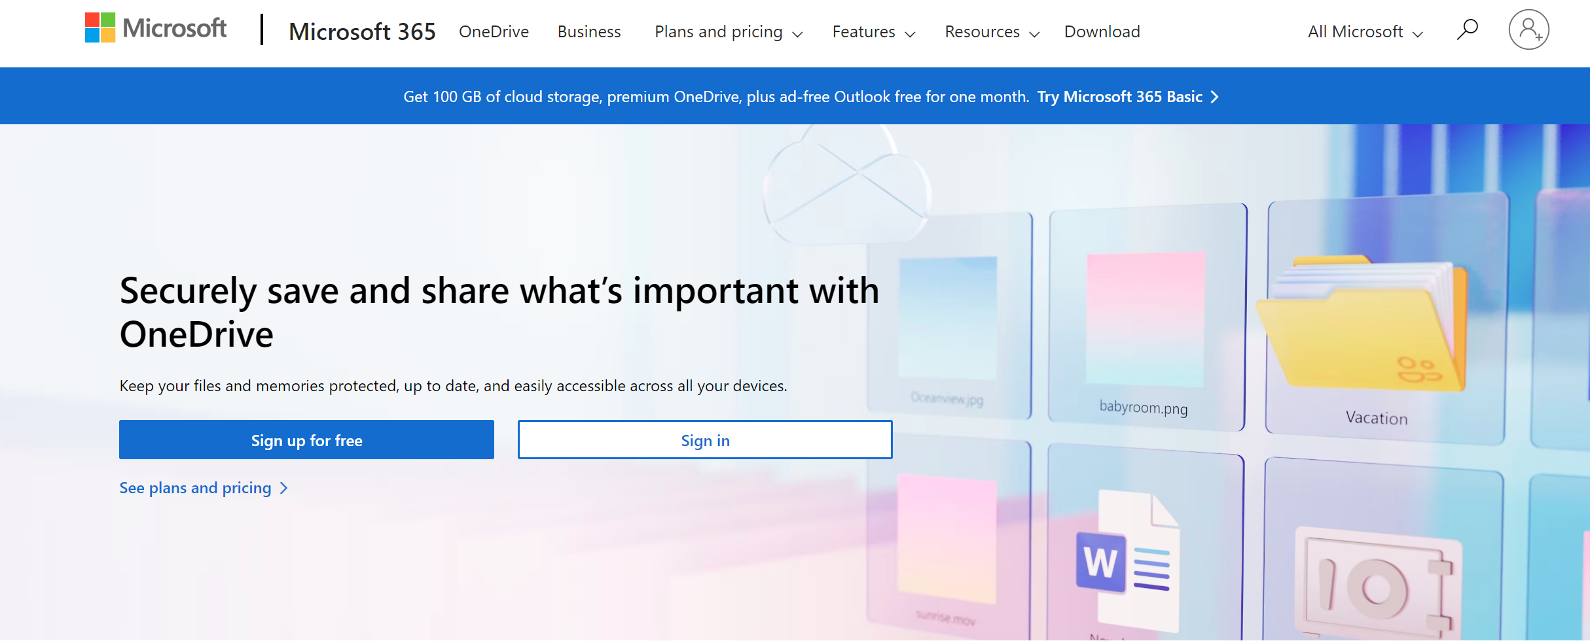Screen dimensions: 1590x643
Task: Open the search magnifier icon
Action: (x=1467, y=30)
